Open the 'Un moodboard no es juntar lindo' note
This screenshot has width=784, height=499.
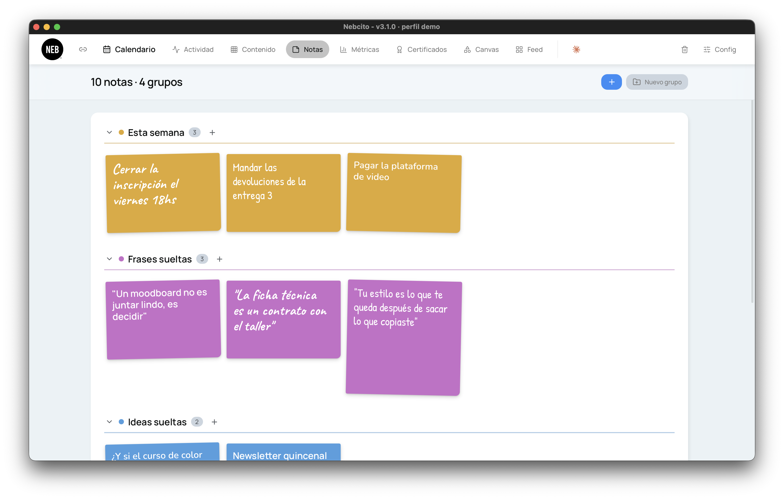[163, 320]
